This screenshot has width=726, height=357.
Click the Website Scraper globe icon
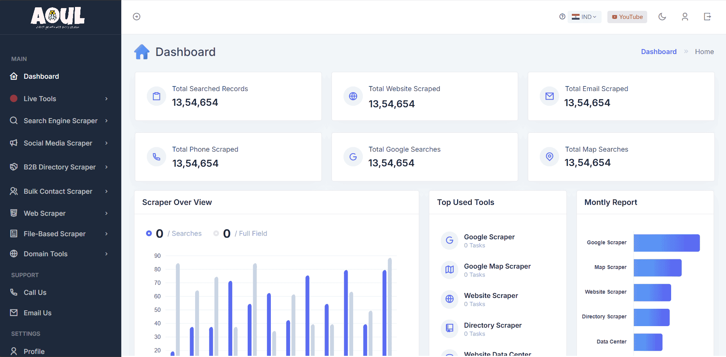[x=449, y=299]
